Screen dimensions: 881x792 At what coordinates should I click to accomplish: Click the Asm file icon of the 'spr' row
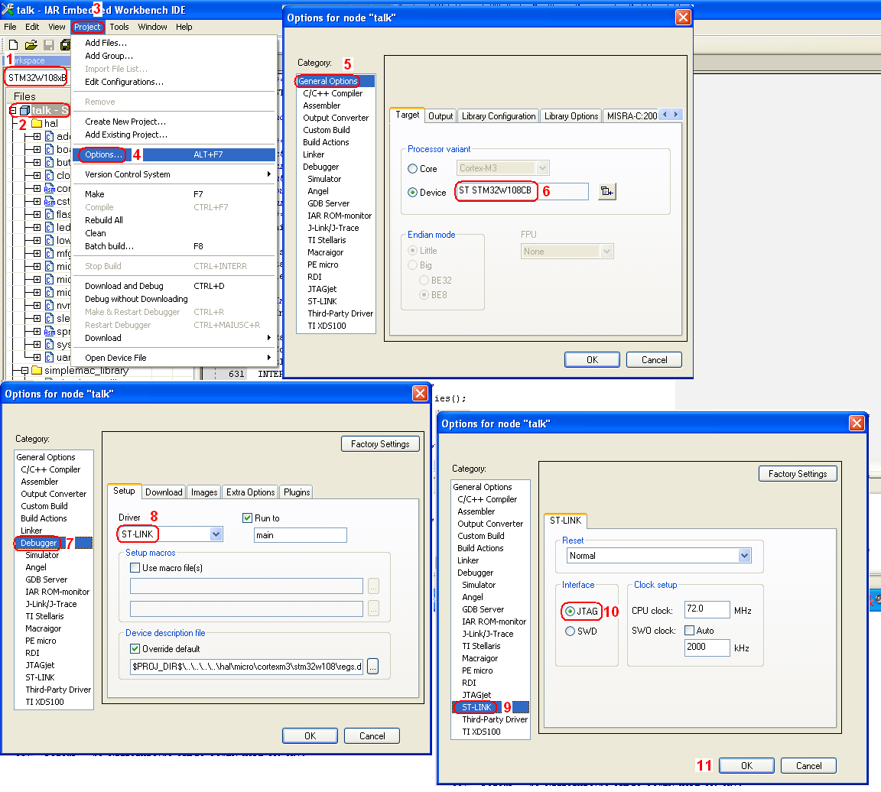[x=50, y=332]
